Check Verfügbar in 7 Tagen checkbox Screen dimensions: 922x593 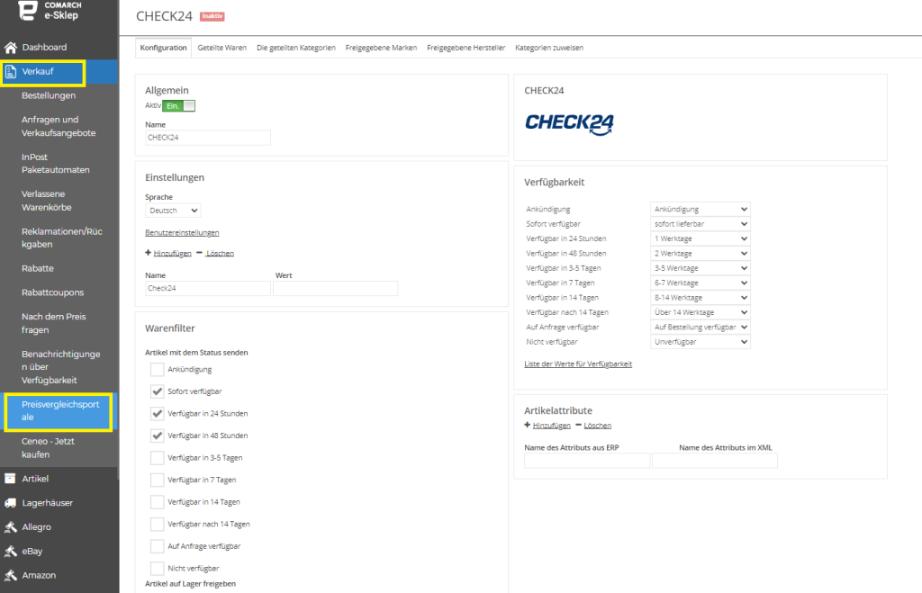coord(157,481)
